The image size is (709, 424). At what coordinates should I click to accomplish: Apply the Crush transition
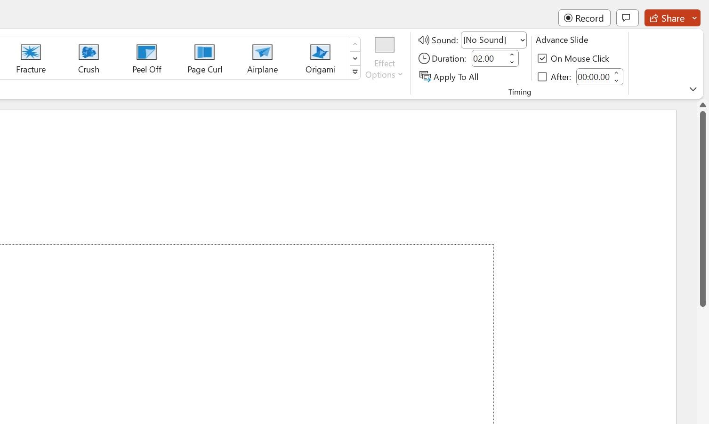[88, 57]
